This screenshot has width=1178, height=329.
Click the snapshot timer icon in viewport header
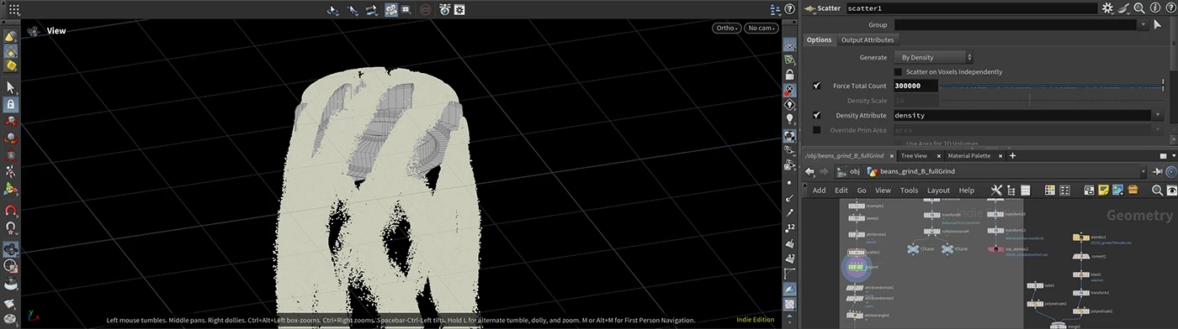(444, 9)
